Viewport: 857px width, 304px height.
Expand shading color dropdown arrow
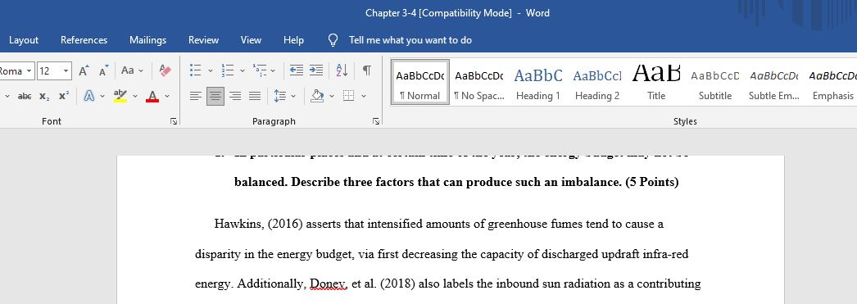tap(331, 96)
